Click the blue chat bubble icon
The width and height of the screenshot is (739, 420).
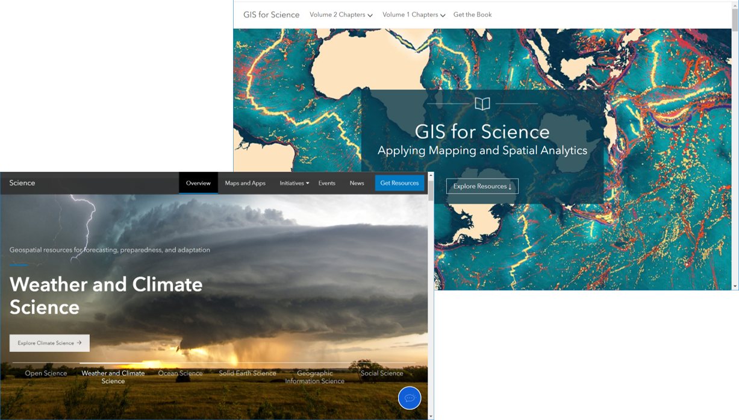(x=410, y=398)
